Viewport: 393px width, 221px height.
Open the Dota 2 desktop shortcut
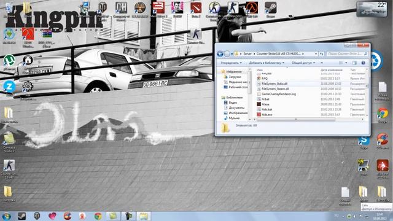[196, 10]
